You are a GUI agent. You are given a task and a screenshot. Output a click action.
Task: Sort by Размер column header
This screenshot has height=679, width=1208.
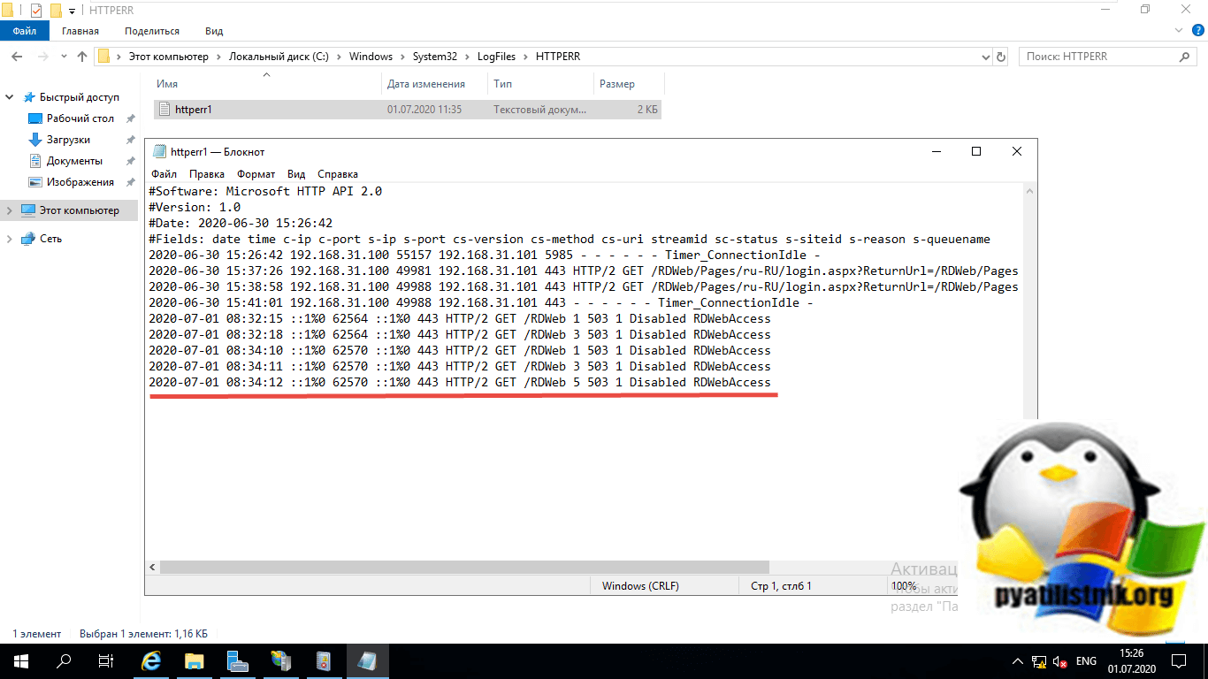tap(628, 84)
